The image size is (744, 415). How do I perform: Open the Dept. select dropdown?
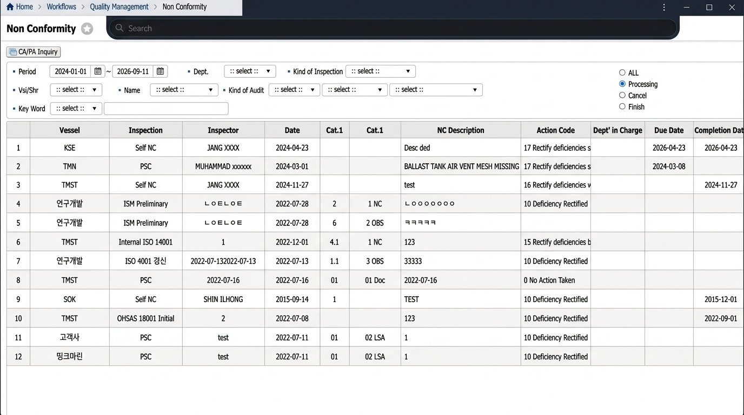pos(250,71)
